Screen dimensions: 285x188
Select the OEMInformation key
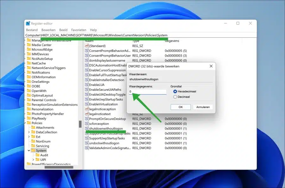pos(44,77)
